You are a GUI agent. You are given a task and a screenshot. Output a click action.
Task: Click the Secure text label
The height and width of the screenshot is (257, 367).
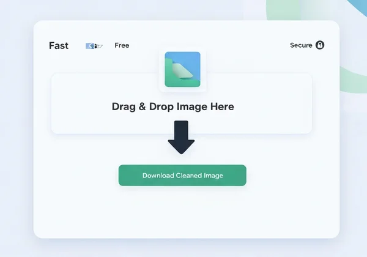301,45
